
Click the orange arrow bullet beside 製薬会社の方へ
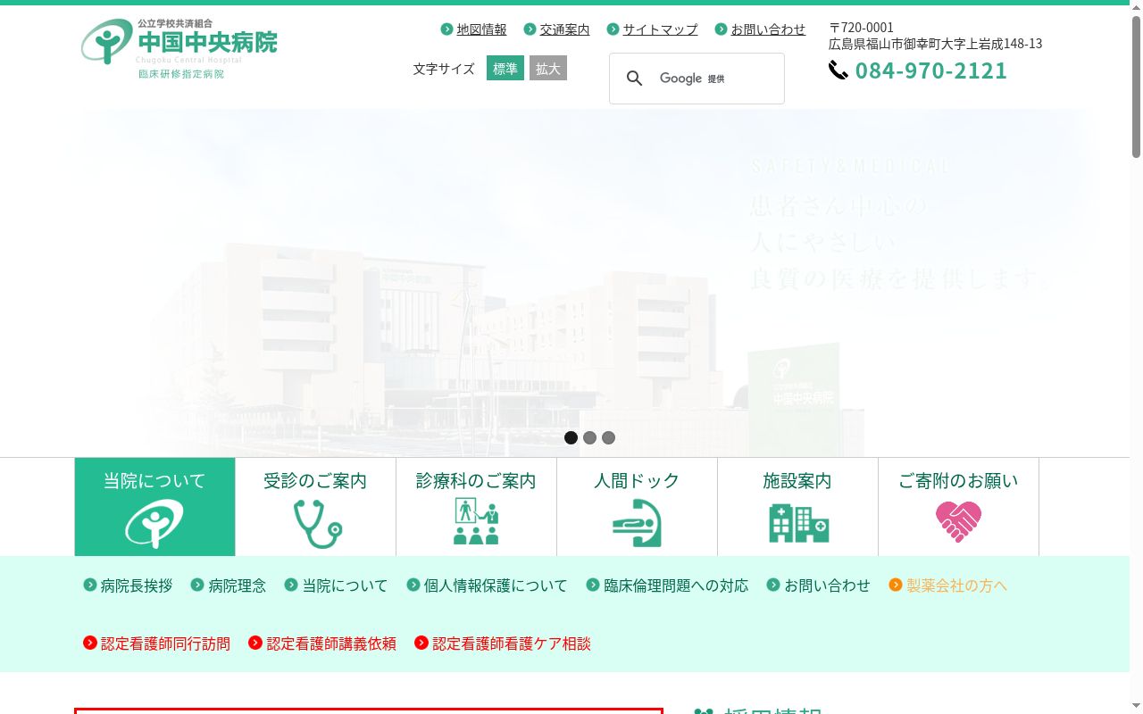[x=896, y=585]
